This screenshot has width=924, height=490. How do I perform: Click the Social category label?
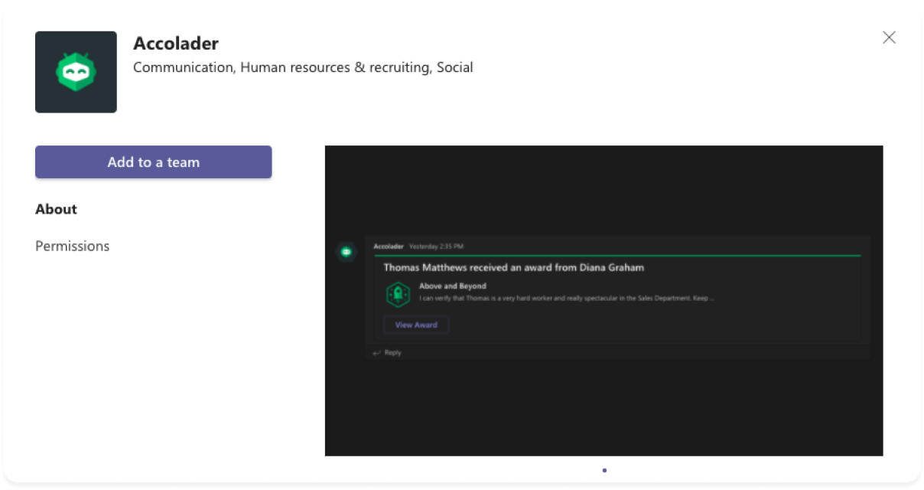click(454, 67)
